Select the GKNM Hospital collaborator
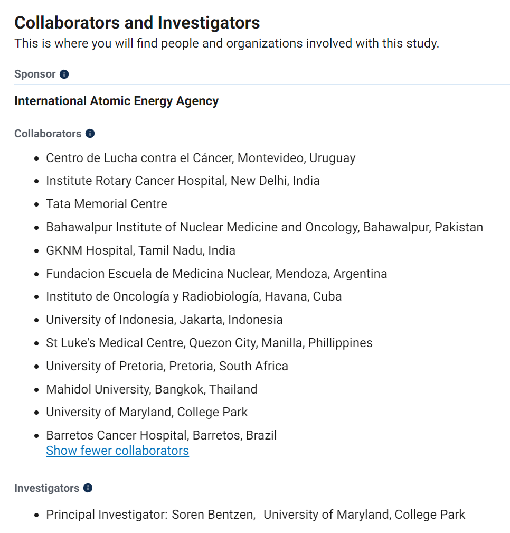The height and width of the screenshot is (533, 510). [140, 250]
